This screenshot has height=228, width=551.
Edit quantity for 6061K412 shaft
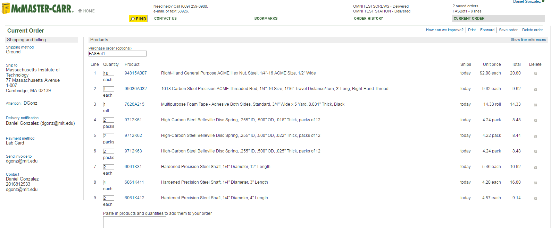coord(109,198)
